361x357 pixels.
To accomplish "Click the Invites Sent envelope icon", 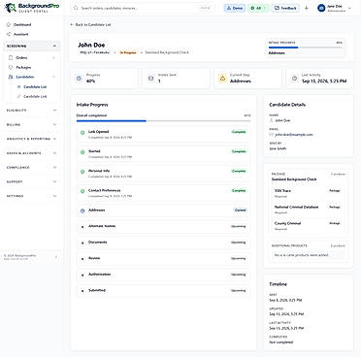I will (x=150, y=79).
